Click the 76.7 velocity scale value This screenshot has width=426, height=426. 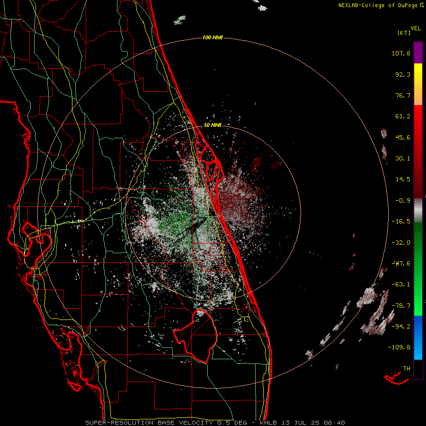(x=403, y=95)
